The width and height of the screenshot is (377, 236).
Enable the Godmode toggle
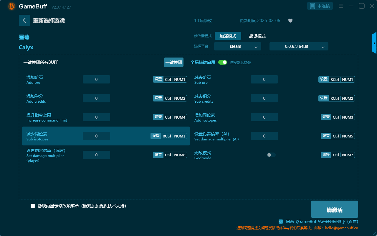(271, 155)
